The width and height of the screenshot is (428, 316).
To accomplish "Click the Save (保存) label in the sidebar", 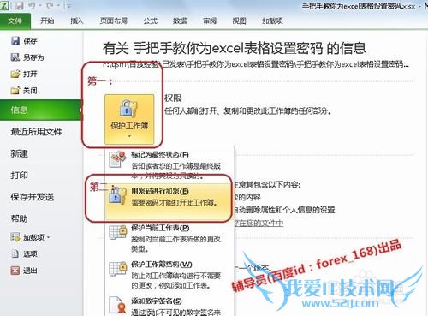I will pos(30,41).
